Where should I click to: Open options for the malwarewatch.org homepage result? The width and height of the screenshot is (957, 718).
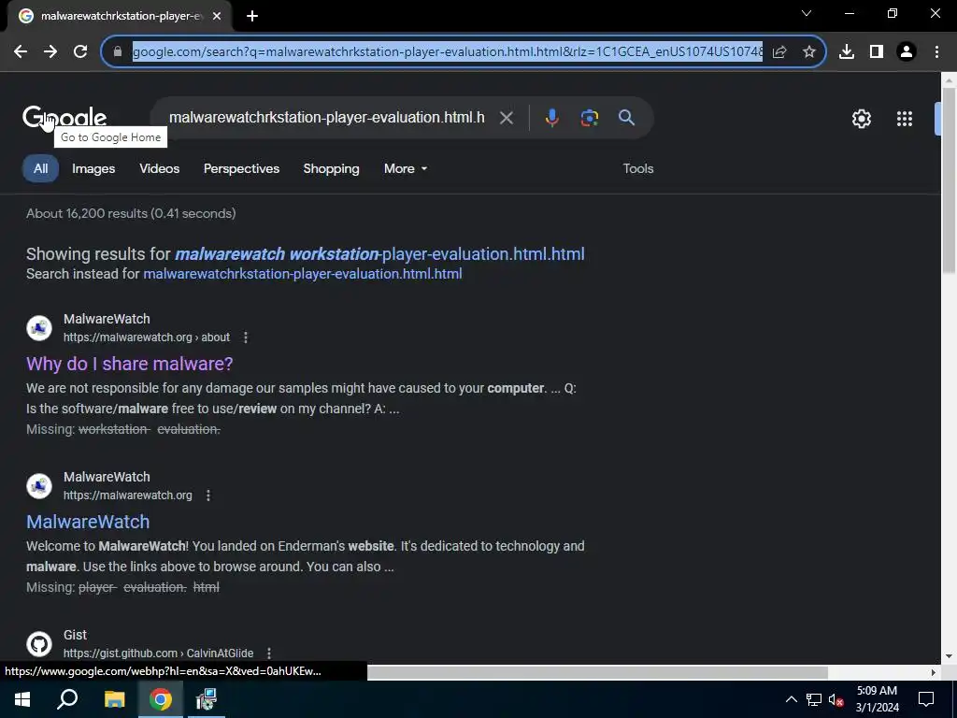click(207, 495)
